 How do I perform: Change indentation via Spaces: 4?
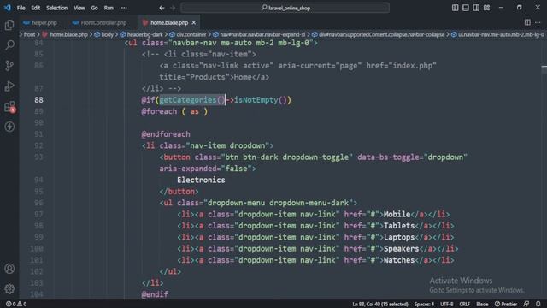click(424, 304)
